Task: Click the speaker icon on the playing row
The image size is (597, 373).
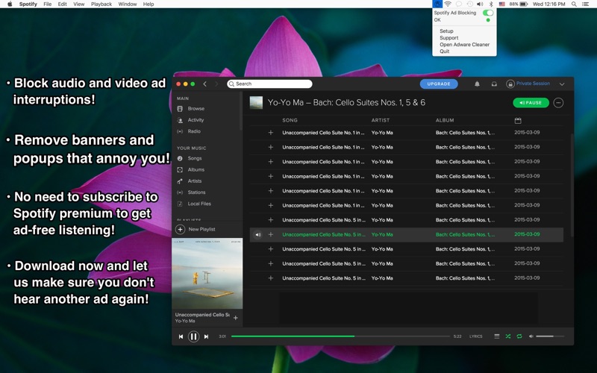Action: [257, 235]
